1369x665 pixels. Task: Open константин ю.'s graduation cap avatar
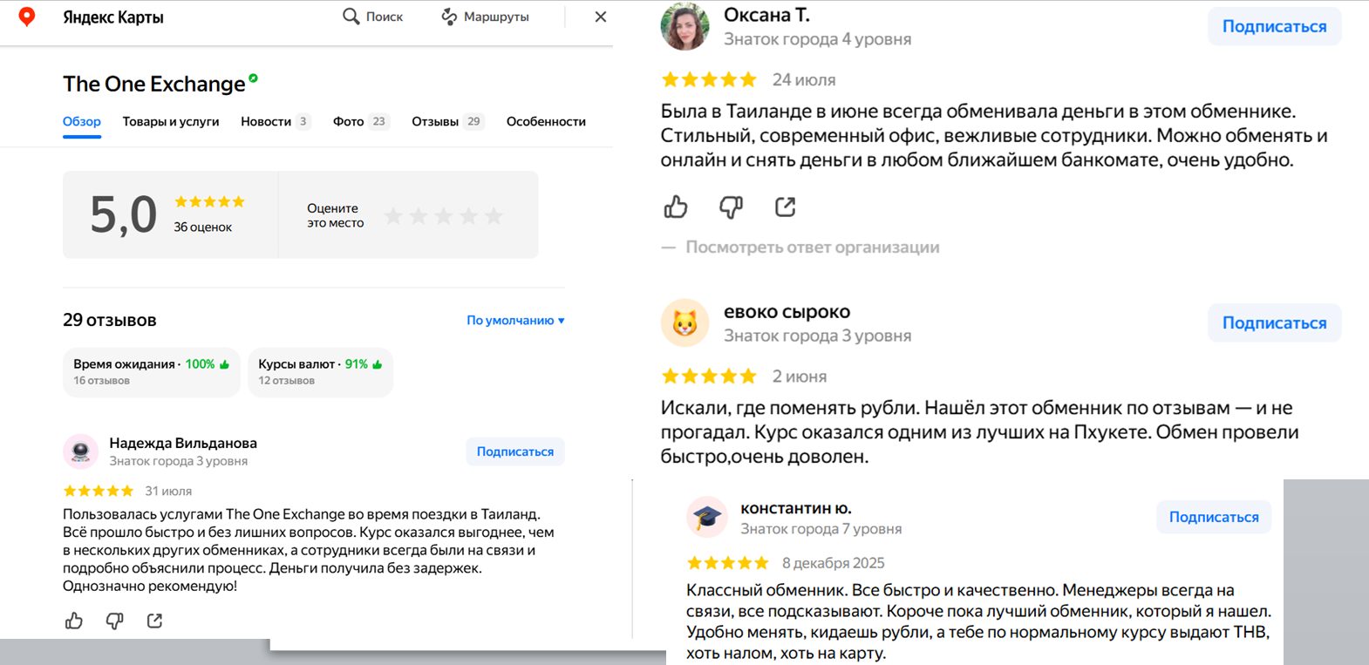click(x=707, y=518)
